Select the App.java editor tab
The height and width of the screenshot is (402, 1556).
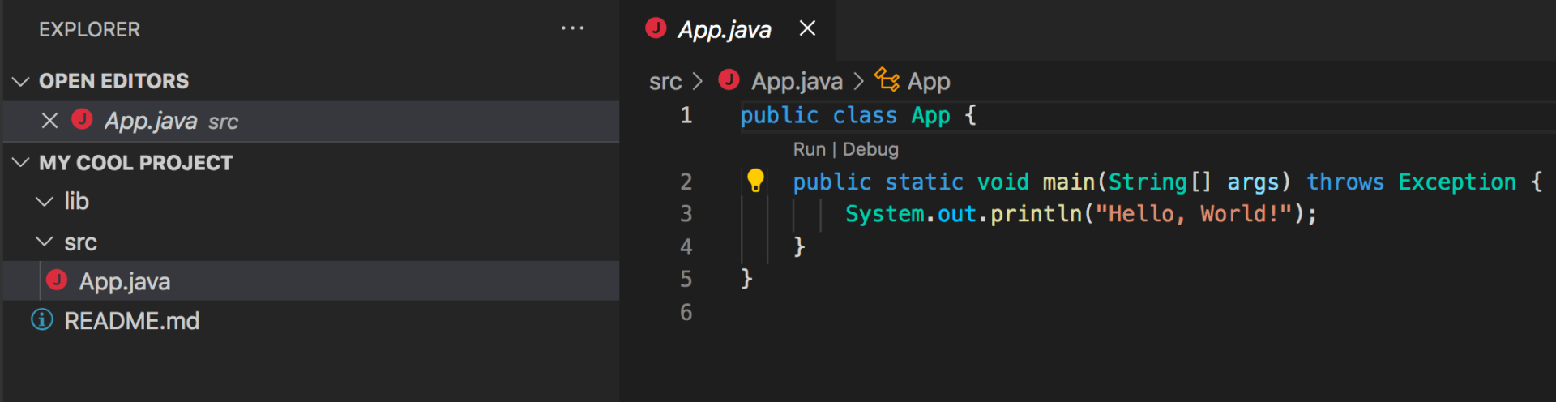tap(724, 30)
